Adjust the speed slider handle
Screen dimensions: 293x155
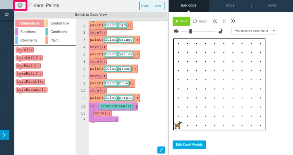click(190, 31)
